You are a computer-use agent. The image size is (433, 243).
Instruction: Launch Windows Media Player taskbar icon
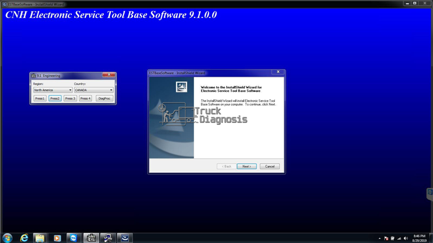57,238
